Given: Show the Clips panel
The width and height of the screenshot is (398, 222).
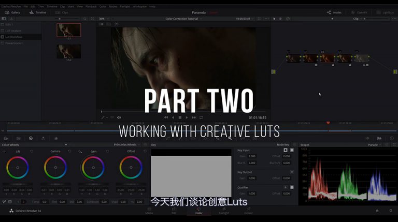Looking at the screenshot, I should click(x=62, y=12).
